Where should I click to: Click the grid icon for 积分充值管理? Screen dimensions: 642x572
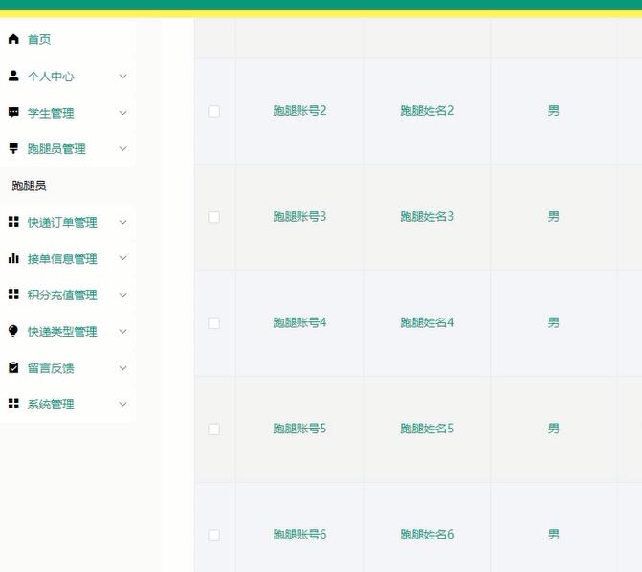tap(13, 295)
